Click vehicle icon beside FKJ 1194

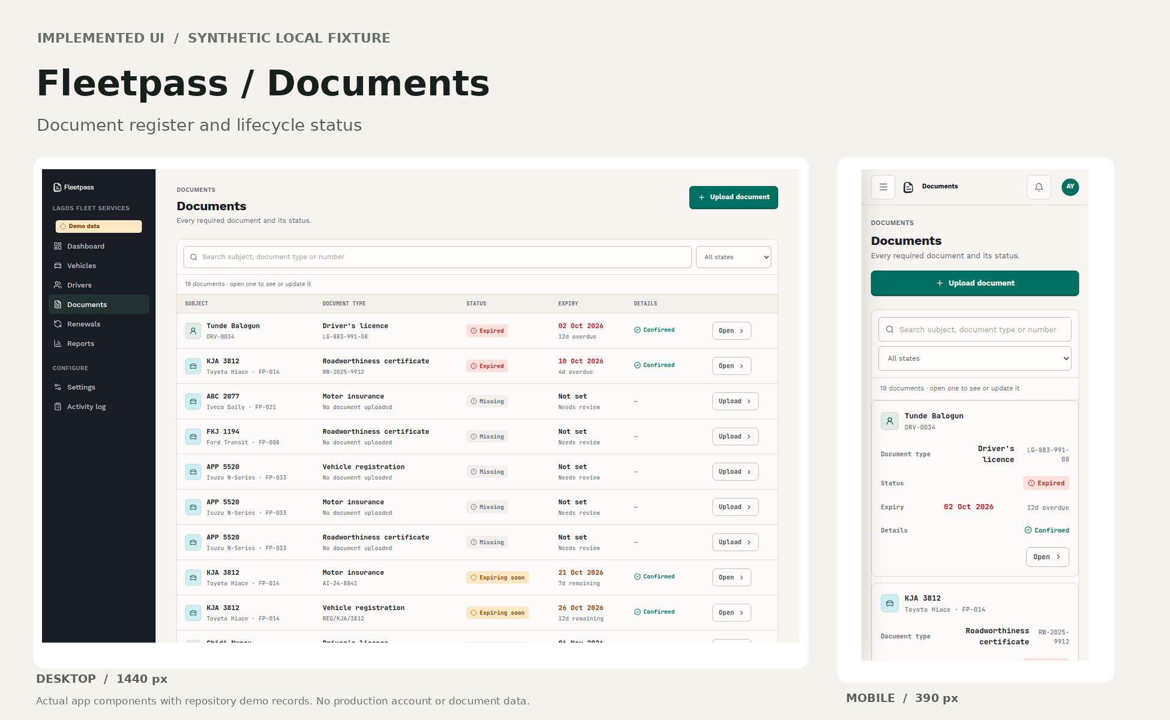193,436
